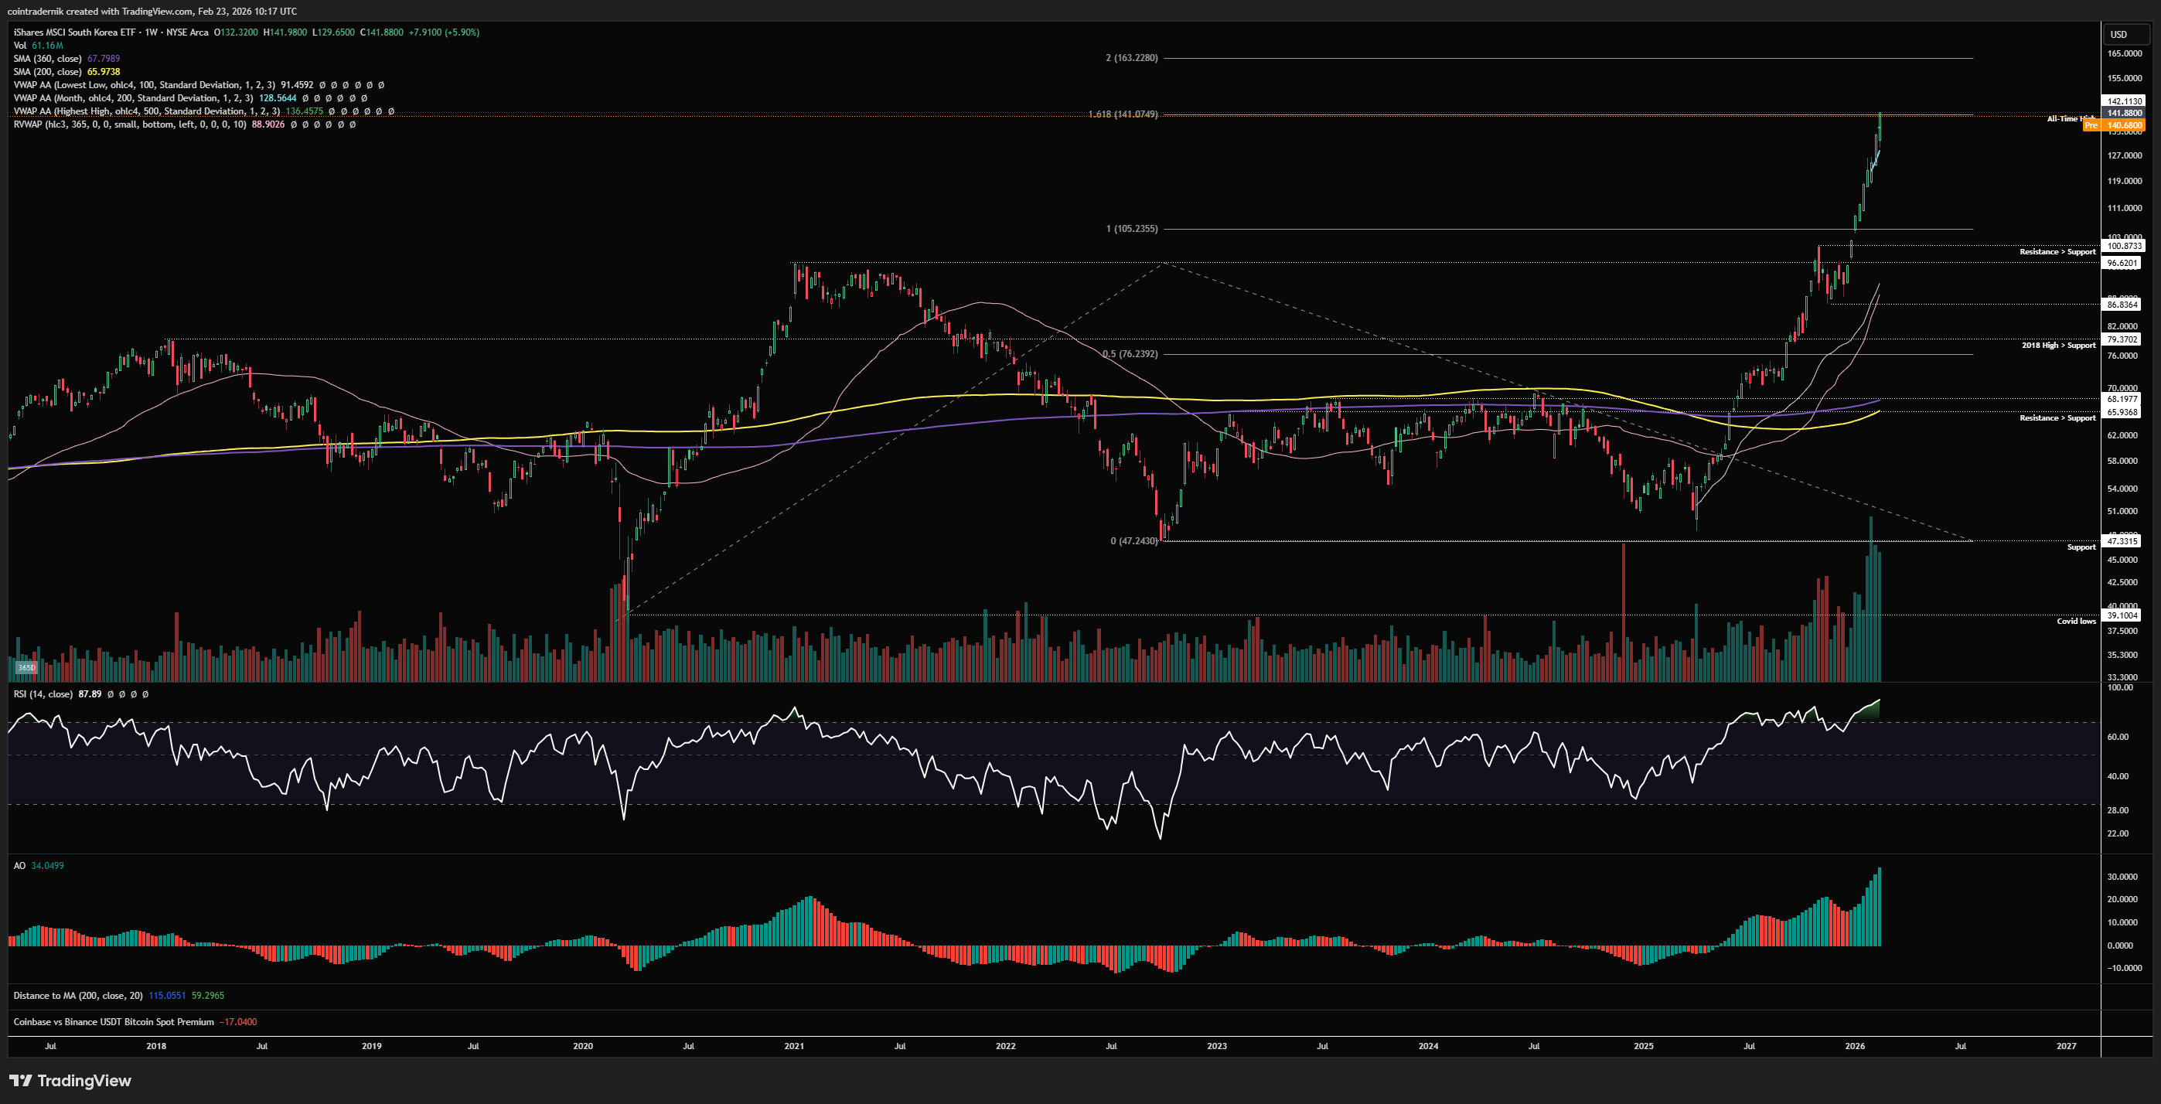Click the TradingView logo at bottom left

point(70,1081)
